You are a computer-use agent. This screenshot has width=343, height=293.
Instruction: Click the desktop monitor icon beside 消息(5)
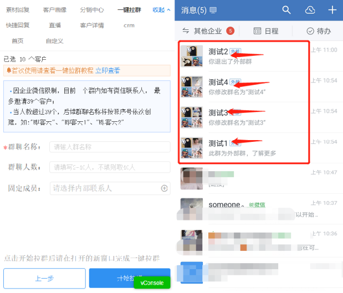coord(213,11)
